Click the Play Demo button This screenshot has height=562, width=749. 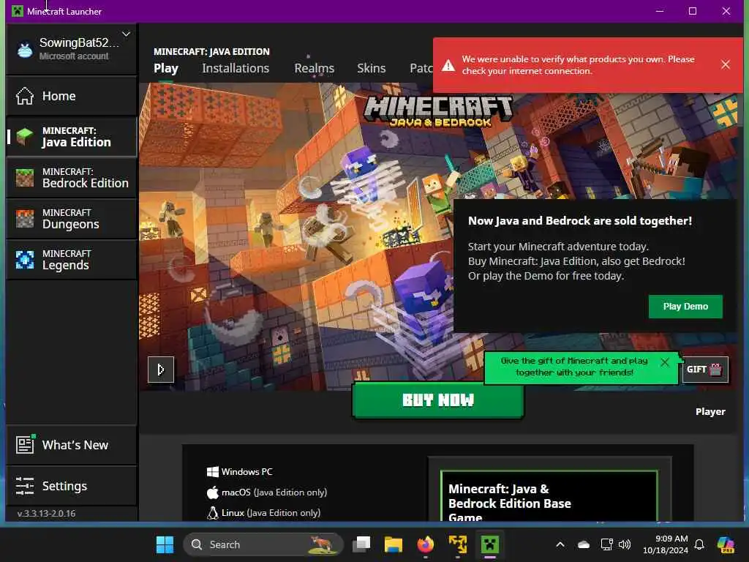pos(685,307)
